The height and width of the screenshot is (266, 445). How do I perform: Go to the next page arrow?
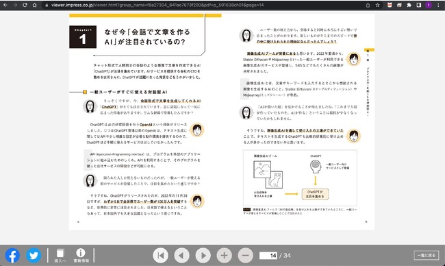pyautogui.click(x=203, y=256)
